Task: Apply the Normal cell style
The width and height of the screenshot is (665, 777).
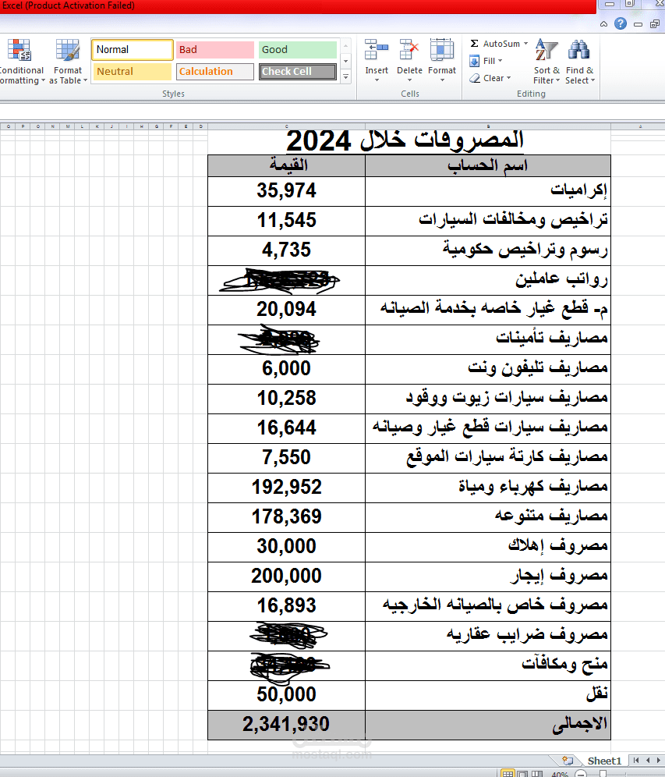Action: click(133, 50)
